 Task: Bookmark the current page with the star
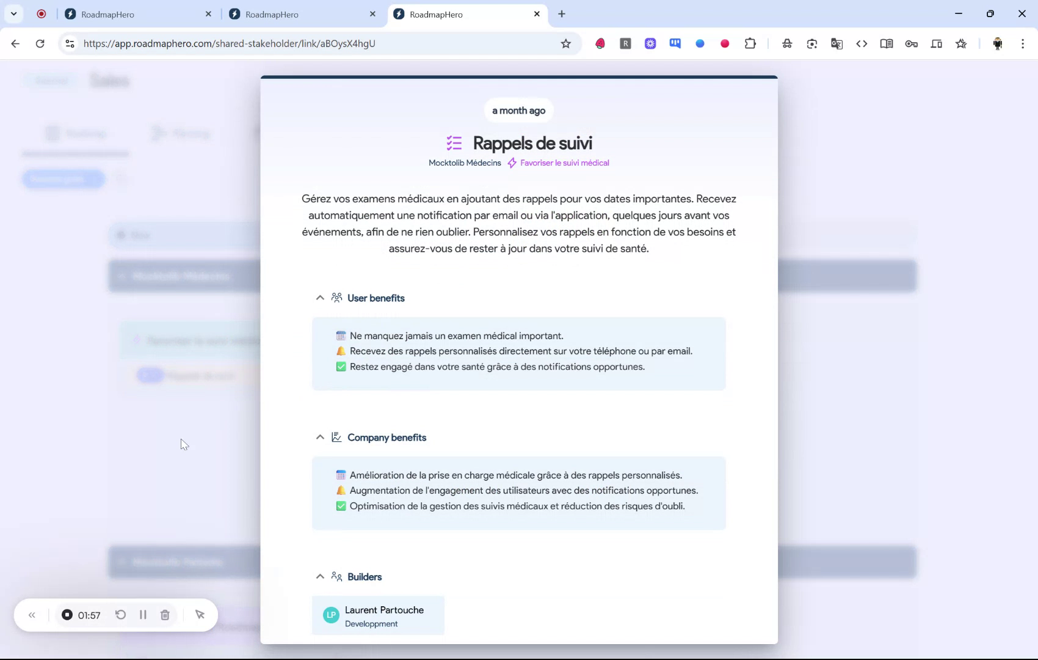pos(566,43)
